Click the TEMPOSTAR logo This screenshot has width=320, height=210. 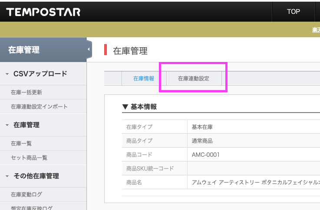coord(43,12)
